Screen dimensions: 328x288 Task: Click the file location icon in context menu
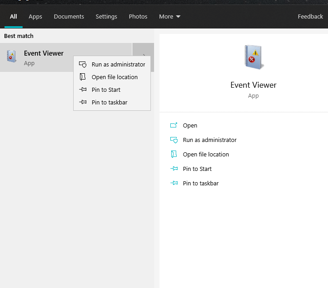(83, 77)
